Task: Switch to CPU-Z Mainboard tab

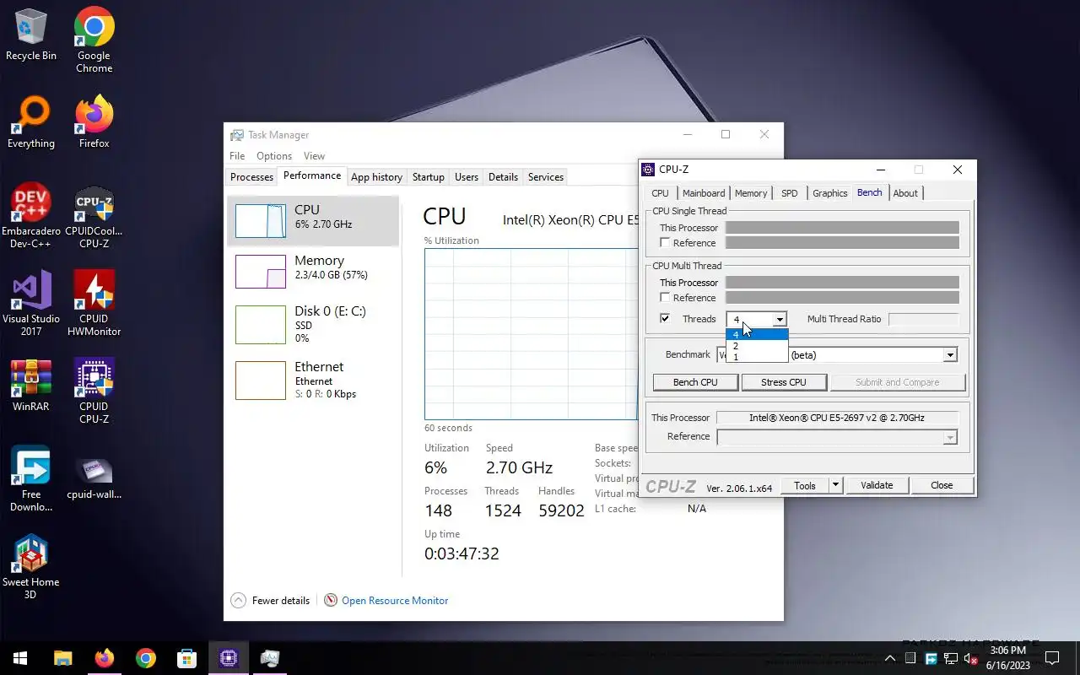Action: pyautogui.click(x=704, y=193)
